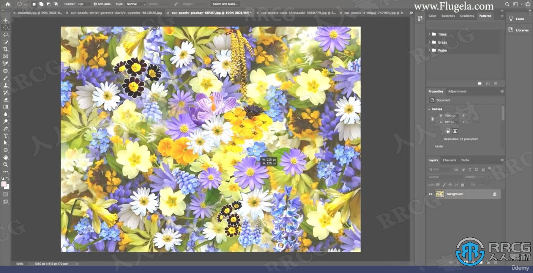Collapse the Canvas section
The image size is (533, 273).
[429, 109]
